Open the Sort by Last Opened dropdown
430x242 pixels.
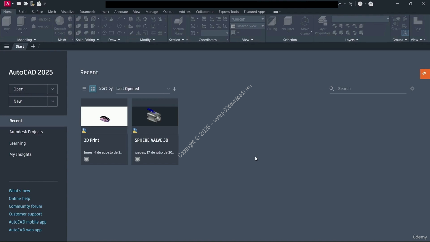point(143,89)
